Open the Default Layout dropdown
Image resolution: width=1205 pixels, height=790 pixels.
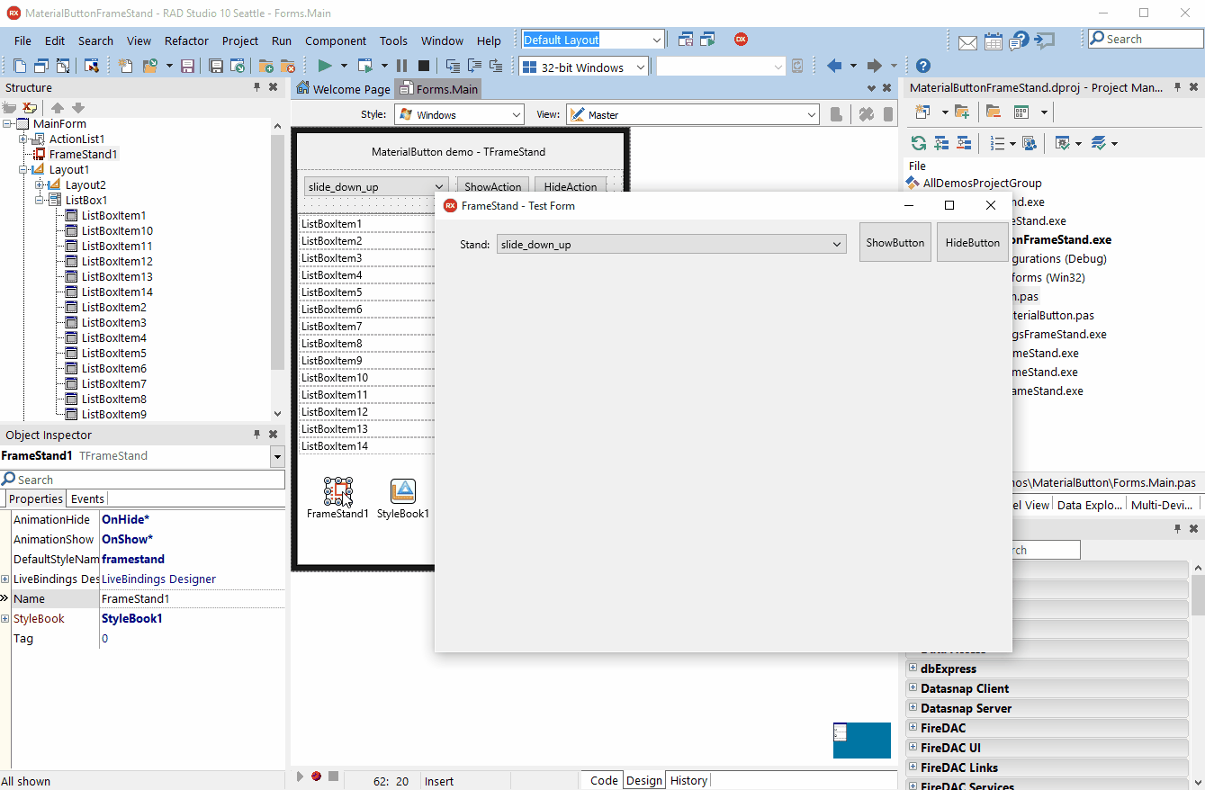pyautogui.click(x=656, y=40)
